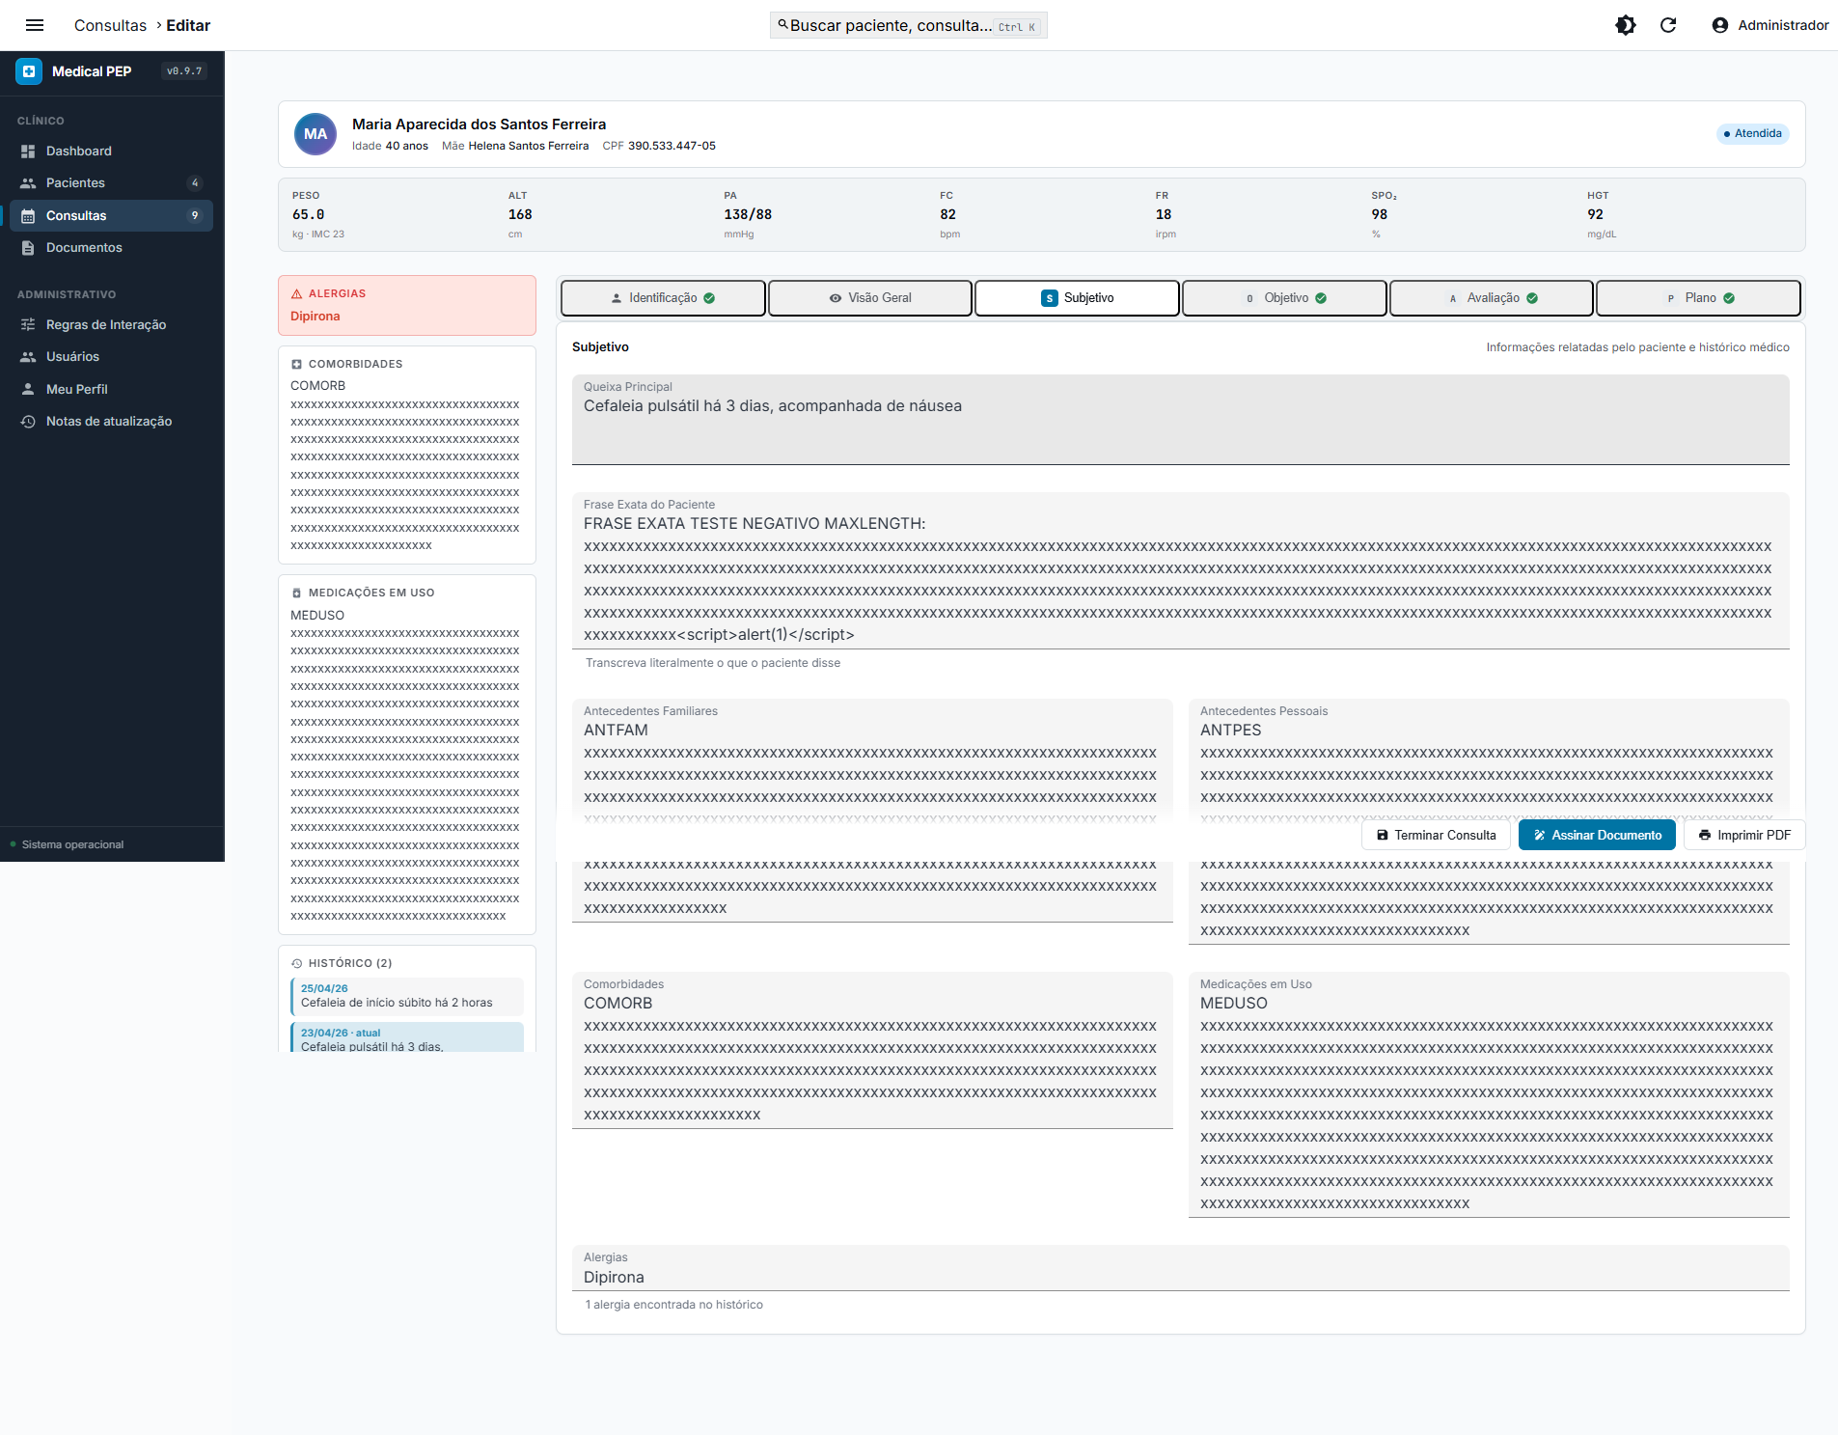Go to the Objetivo tab
Screen dimensions: 1838x1435
[1284, 298]
